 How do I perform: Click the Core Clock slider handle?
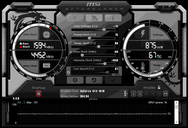tap(82, 55)
